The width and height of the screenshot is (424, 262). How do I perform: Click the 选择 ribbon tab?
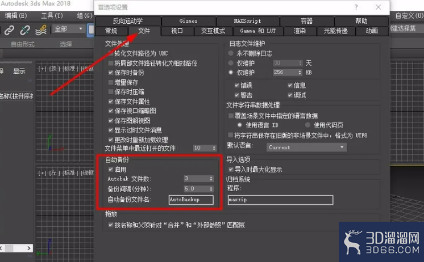click(66, 44)
